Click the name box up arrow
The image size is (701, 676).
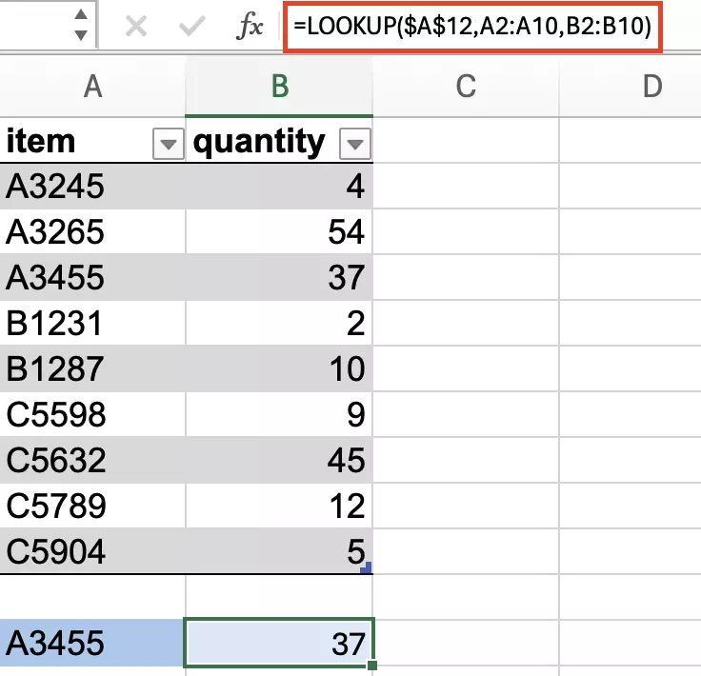[80, 14]
